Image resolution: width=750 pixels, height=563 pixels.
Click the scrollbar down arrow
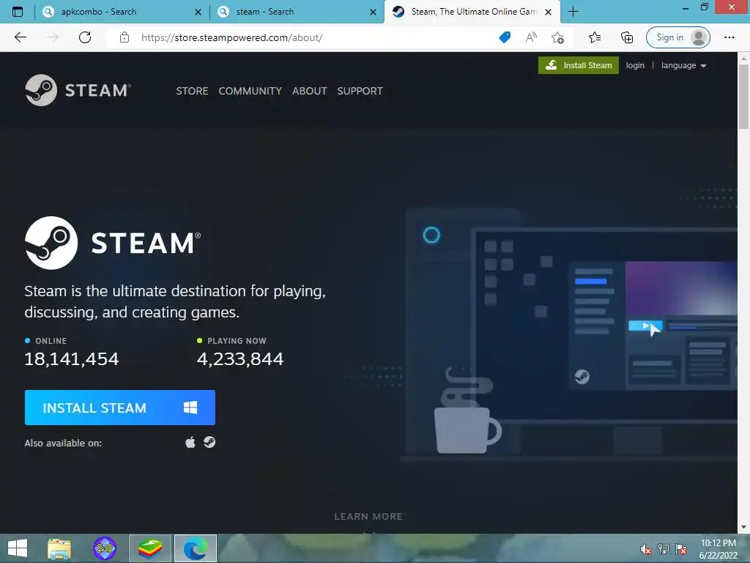pyautogui.click(x=743, y=527)
